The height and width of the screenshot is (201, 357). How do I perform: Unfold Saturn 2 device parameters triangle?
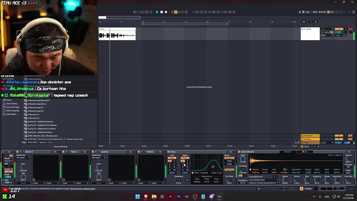click(x=20, y=152)
